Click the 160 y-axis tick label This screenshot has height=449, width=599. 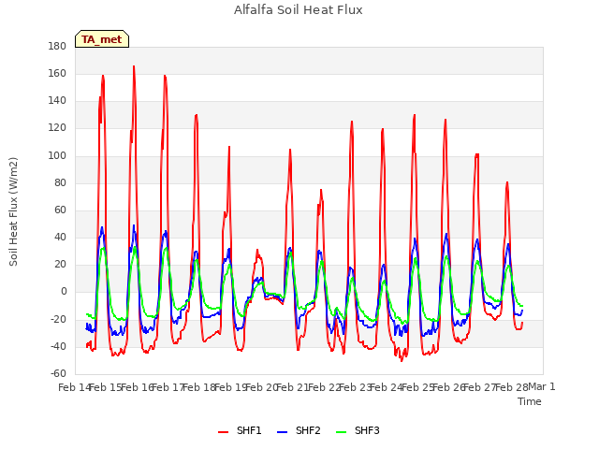tap(57, 73)
